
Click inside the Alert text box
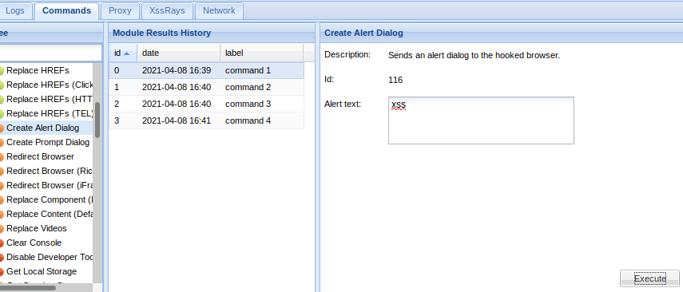481,120
